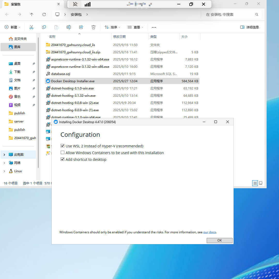Click chevron before 安装包 in address bar
The height and width of the screenshot is (279, 279).
tap(65, 14)
